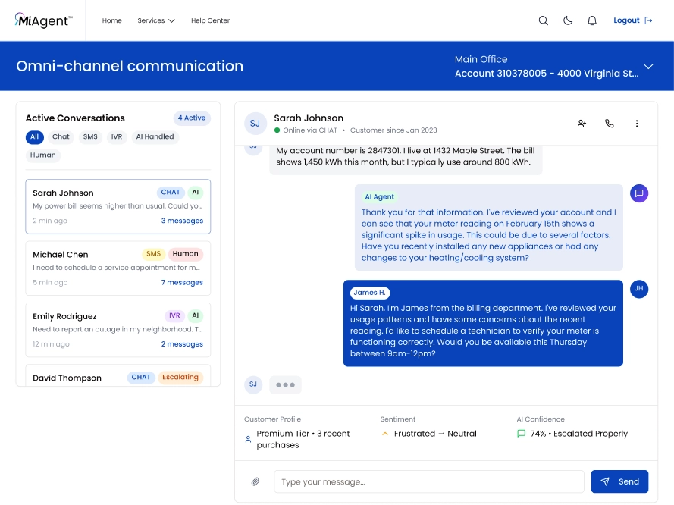Screen dimensions: 674x505
Task: Filter conversations by SMS
Action: click(90, 137)
